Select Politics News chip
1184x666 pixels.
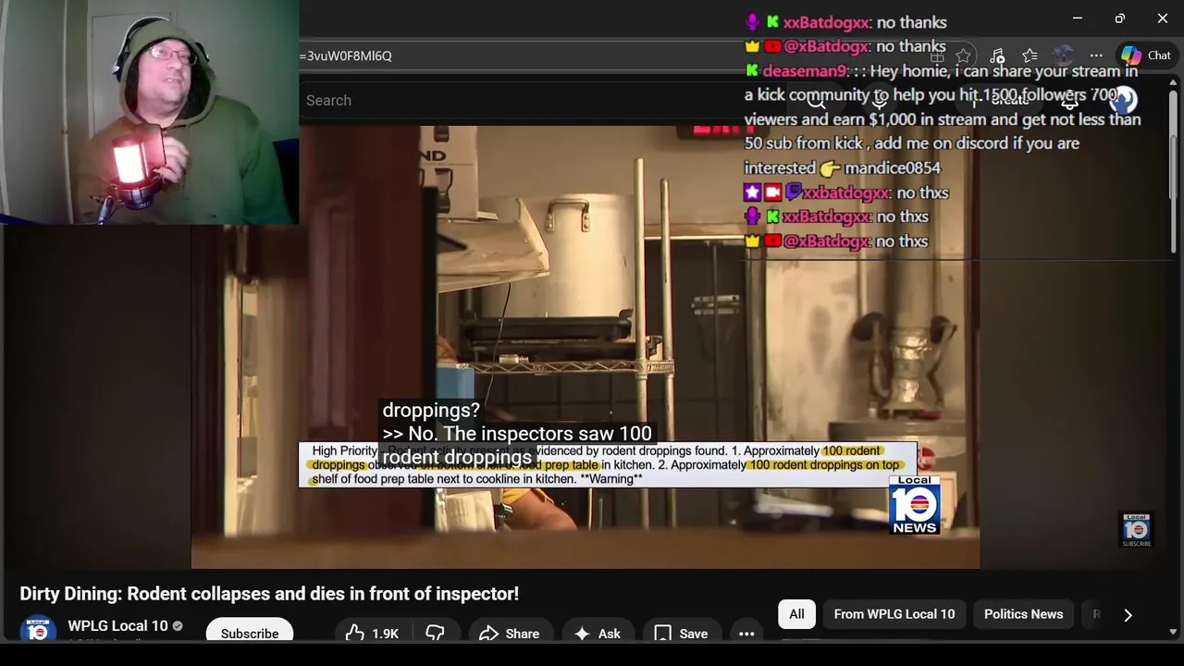tap(1023, 614)
